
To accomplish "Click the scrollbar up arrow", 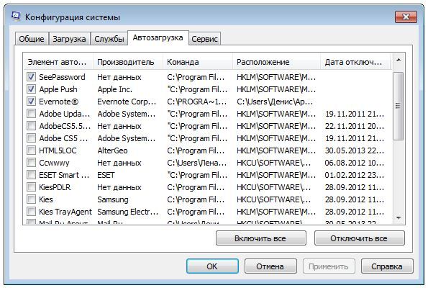I will pos(399,60).
